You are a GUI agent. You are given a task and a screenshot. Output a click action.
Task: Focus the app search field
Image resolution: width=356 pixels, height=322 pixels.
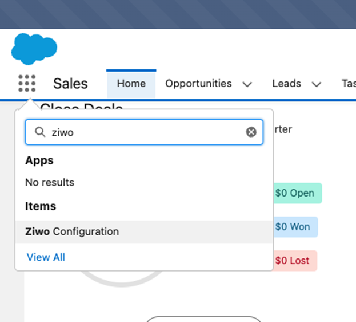[x=144, y=132]
